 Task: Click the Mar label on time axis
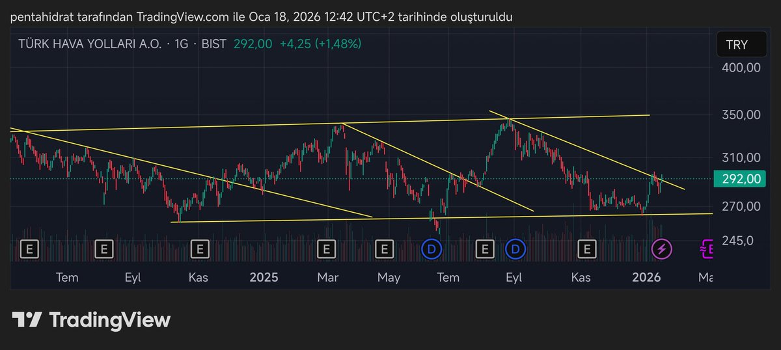click(x=328, y=277)
